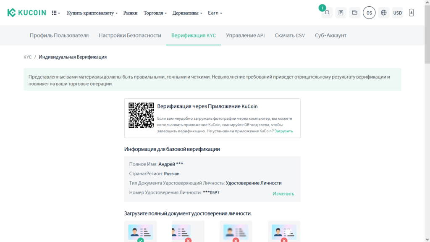The height and width of the screenshot is (242, 430).
Task: Open the OS account avatar menu
Action: [x=369, y=13]
